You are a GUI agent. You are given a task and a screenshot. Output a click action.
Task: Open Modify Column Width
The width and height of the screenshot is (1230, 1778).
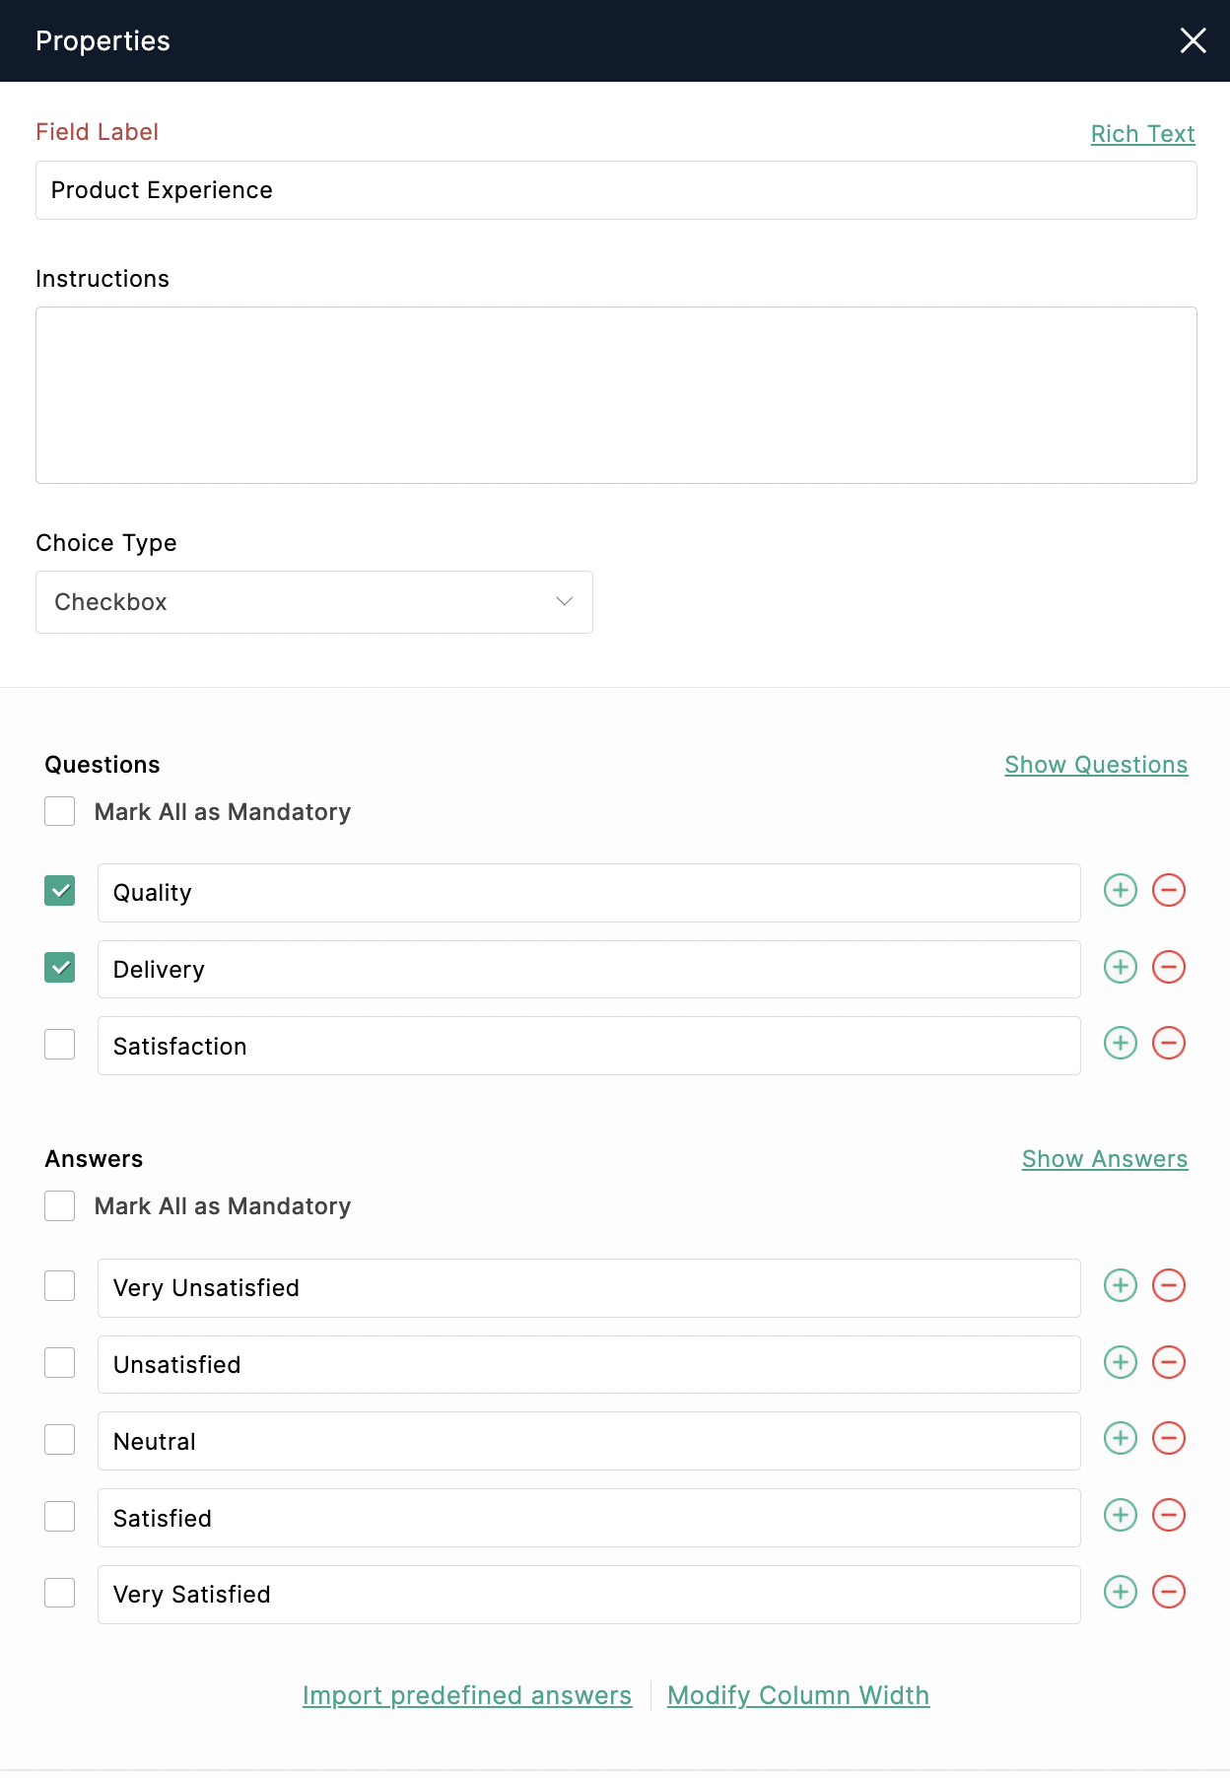point(798,1695)
